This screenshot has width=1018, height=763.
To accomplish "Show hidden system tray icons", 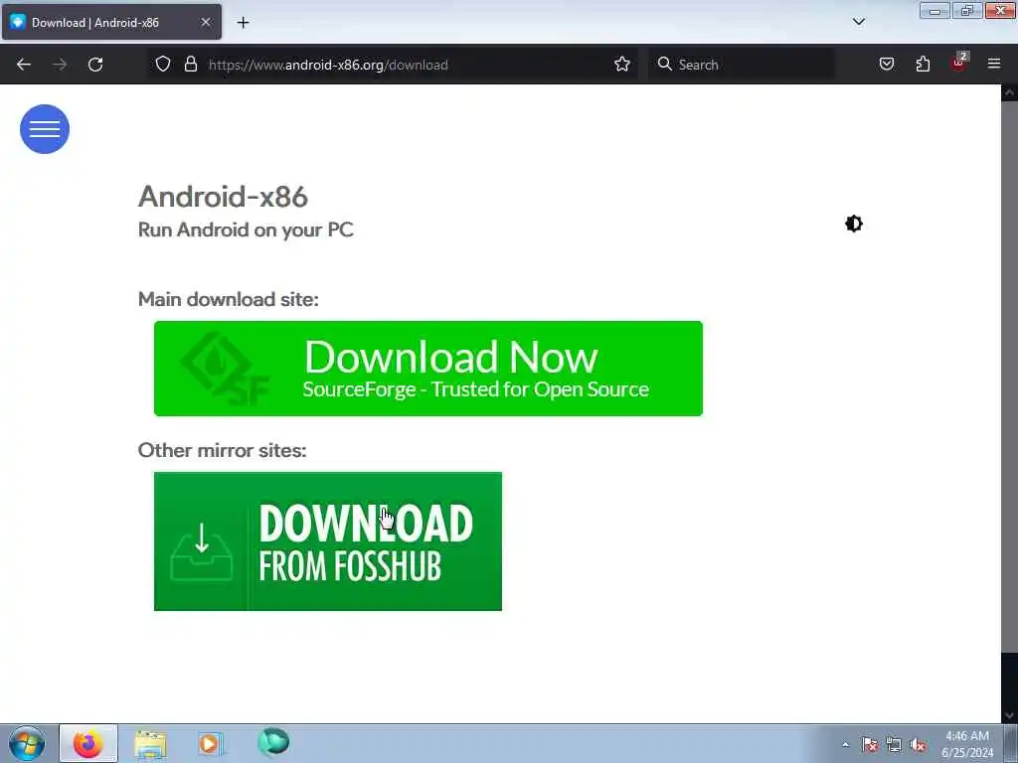I will pyautogui.click(x=845, y=745).
